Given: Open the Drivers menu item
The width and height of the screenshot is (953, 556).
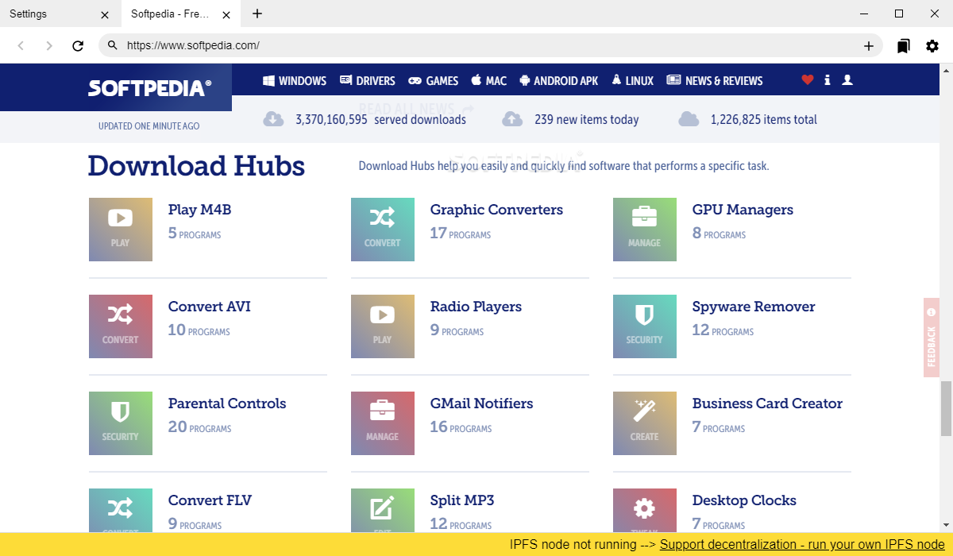Looking at the screenshot, I should coord(368,80).
